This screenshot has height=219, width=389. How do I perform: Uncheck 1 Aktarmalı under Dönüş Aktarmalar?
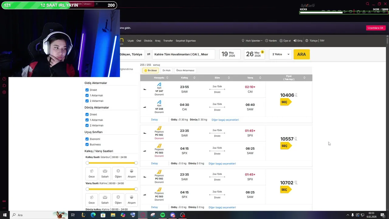(x=87, y=120)
